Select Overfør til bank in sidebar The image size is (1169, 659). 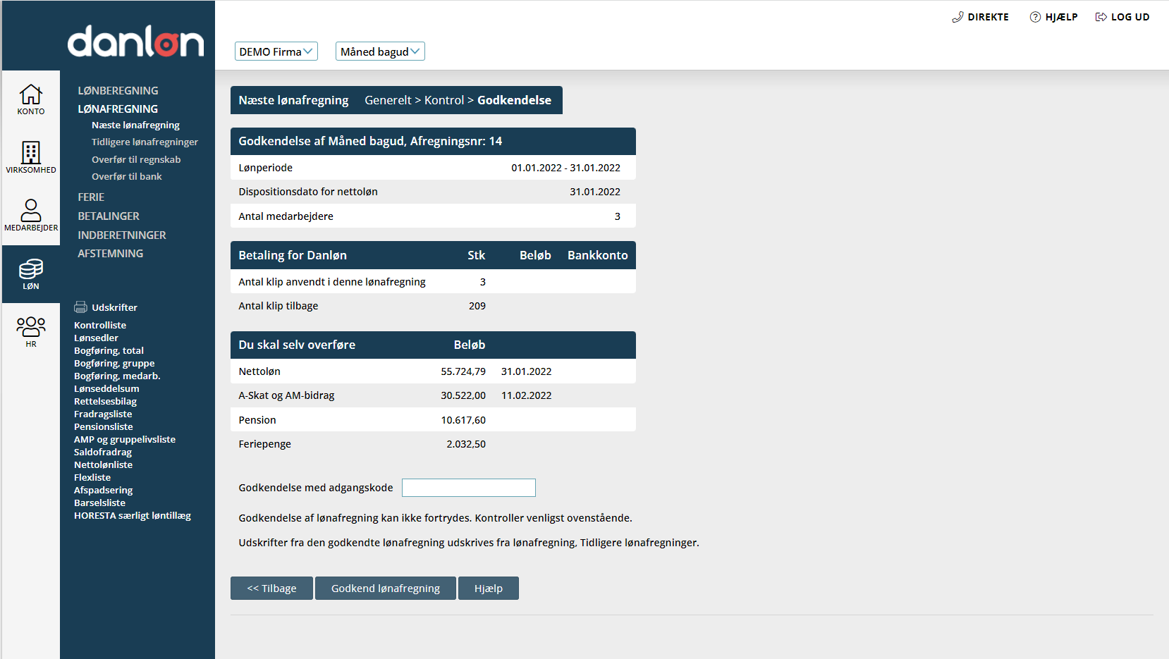pos(127,177)
